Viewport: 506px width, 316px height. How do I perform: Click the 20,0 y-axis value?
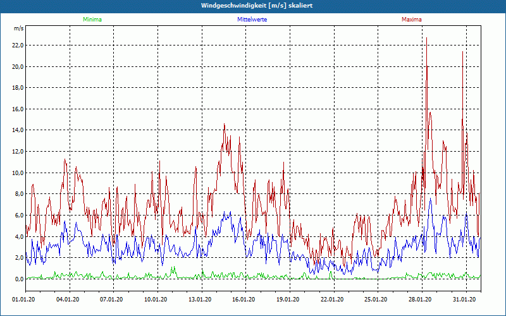tap(18, 67)
